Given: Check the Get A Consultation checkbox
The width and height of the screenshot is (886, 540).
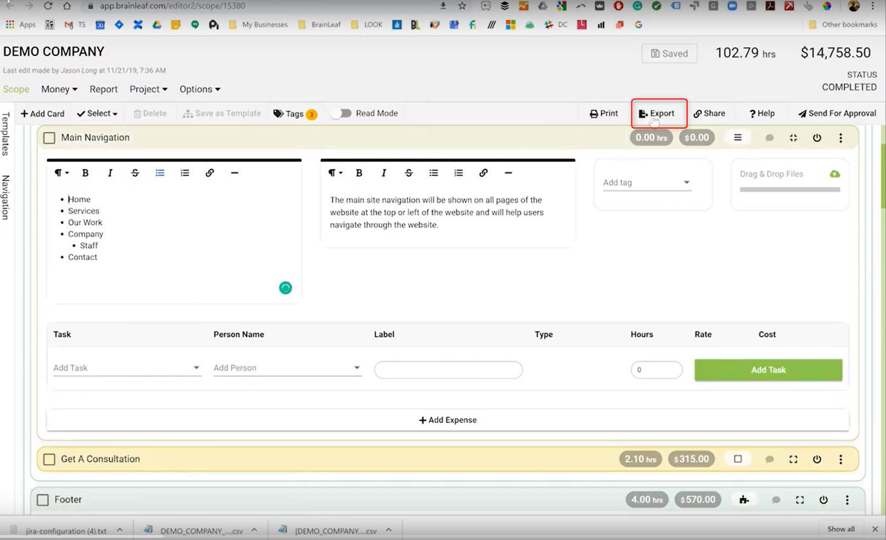Looking at the screenshot, I should click(49, 459).
